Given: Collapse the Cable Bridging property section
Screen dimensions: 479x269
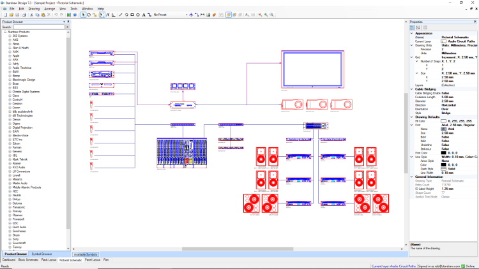Looking at the screenshot, I should (412, 89).
